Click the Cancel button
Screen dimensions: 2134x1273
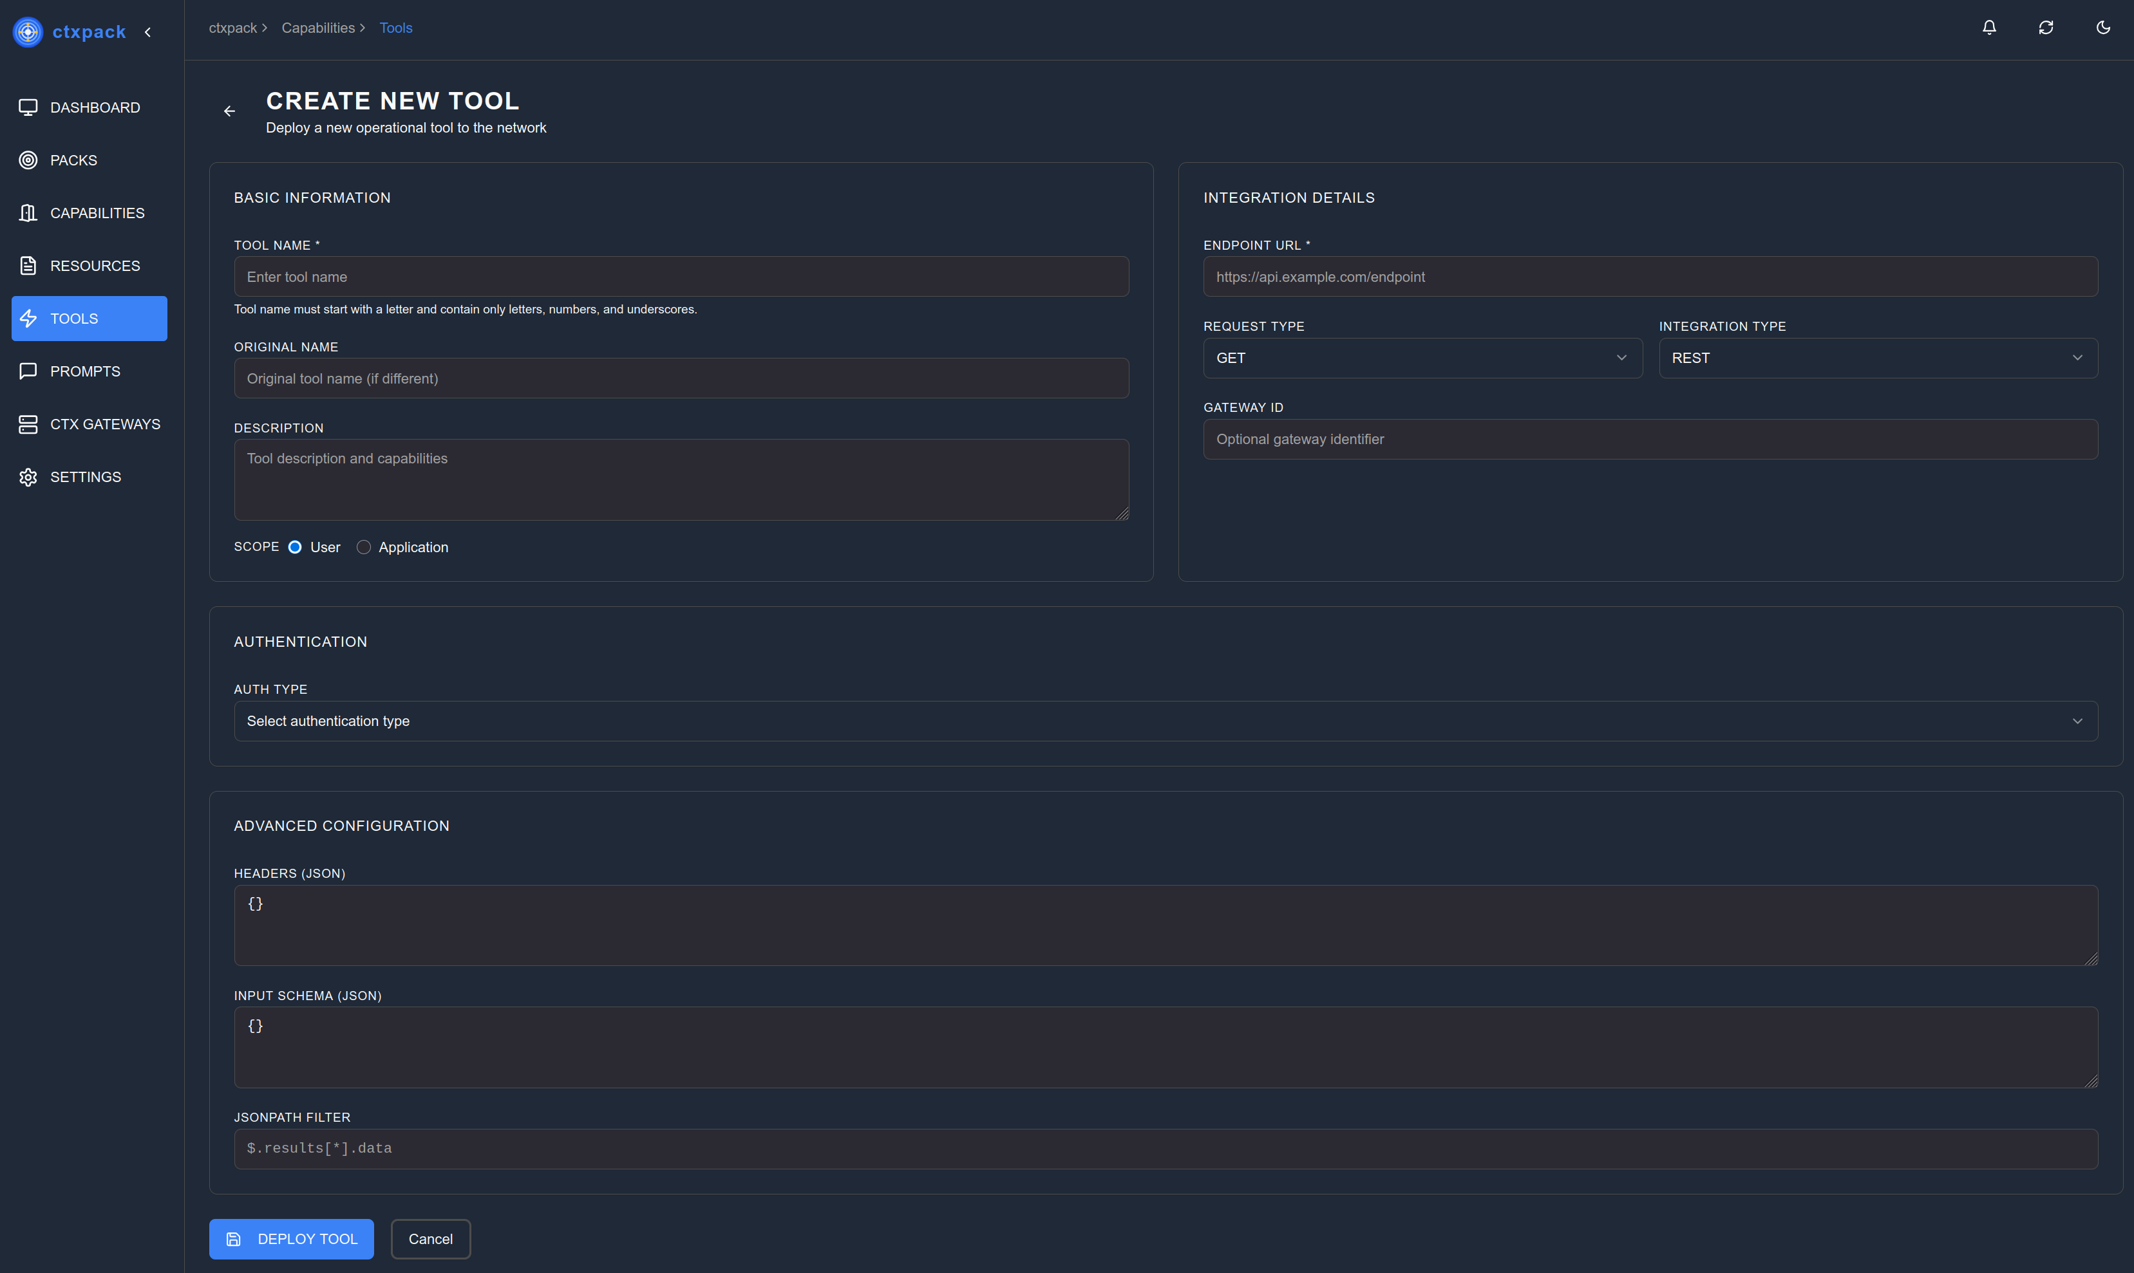(x=431, y=1239)
